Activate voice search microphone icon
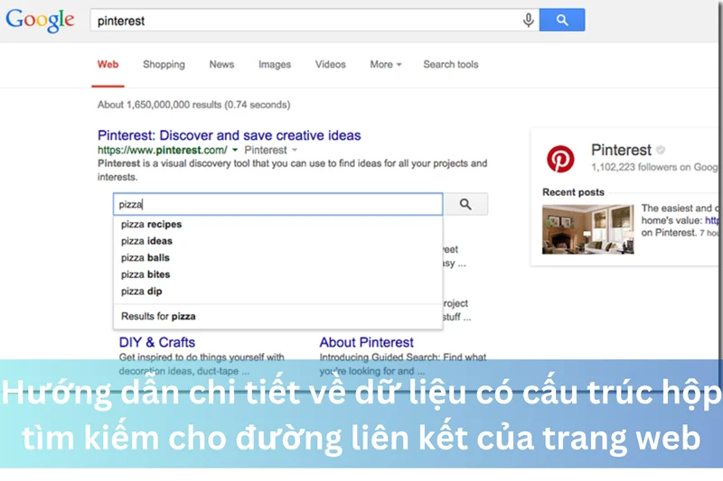Viewport: 723px width, 481px height. click(x=529, y=20)
